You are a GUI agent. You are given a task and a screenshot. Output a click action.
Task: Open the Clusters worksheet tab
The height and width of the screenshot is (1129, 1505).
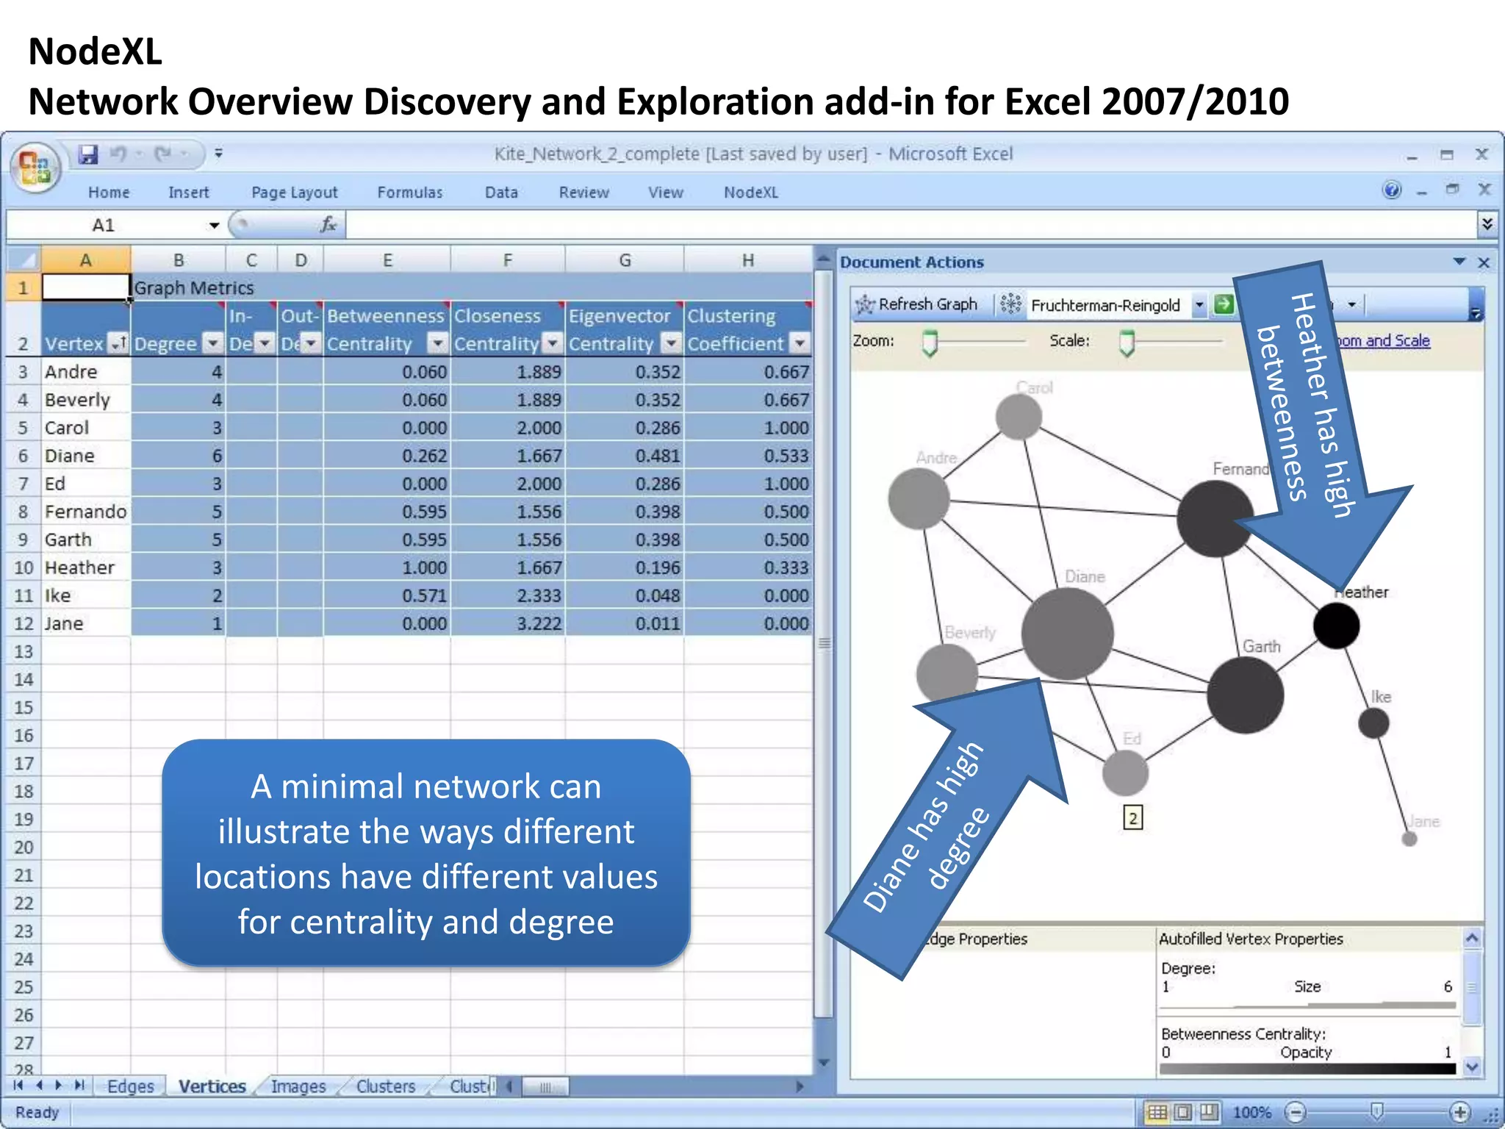coord(385,1086)
